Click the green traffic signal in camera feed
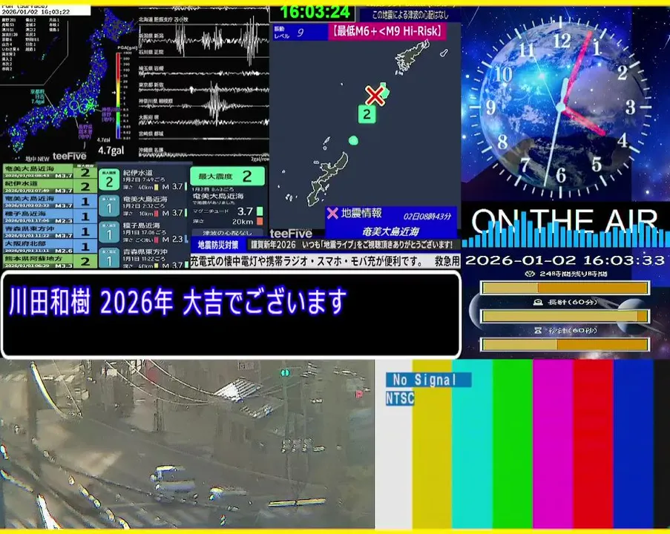This screenshot has height=534, width=670. (x=285, y=373)
